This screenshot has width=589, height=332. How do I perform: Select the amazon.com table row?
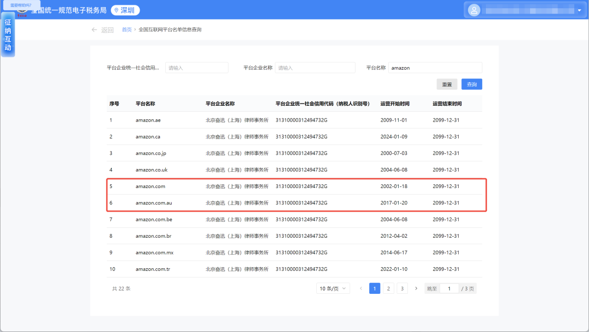tap(294, 186)
